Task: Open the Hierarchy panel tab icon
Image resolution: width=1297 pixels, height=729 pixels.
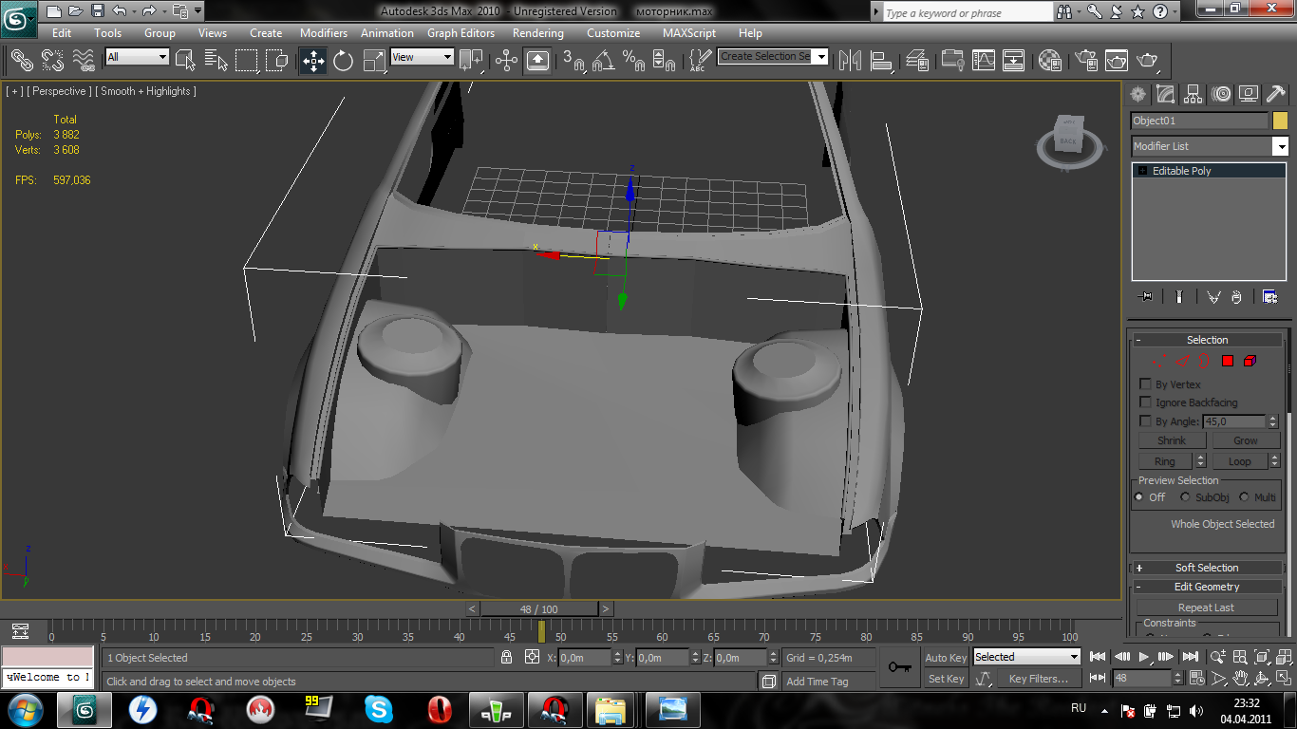Action: [x=1194, y=94]
